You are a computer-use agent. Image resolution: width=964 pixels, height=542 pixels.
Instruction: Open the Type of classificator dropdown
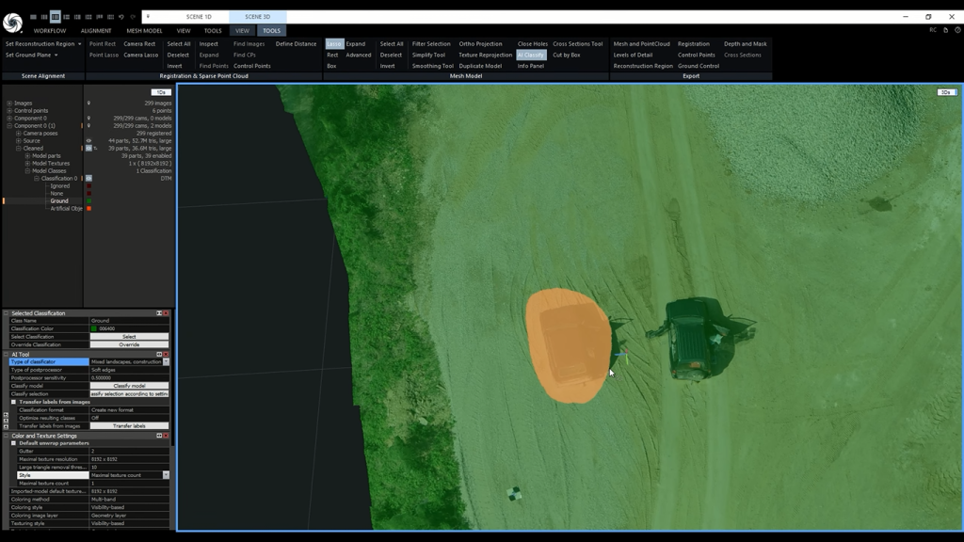coord(165,363)
